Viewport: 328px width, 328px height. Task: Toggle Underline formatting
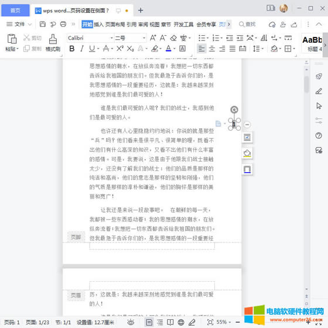pyautogui.click(x=91, y=49)
